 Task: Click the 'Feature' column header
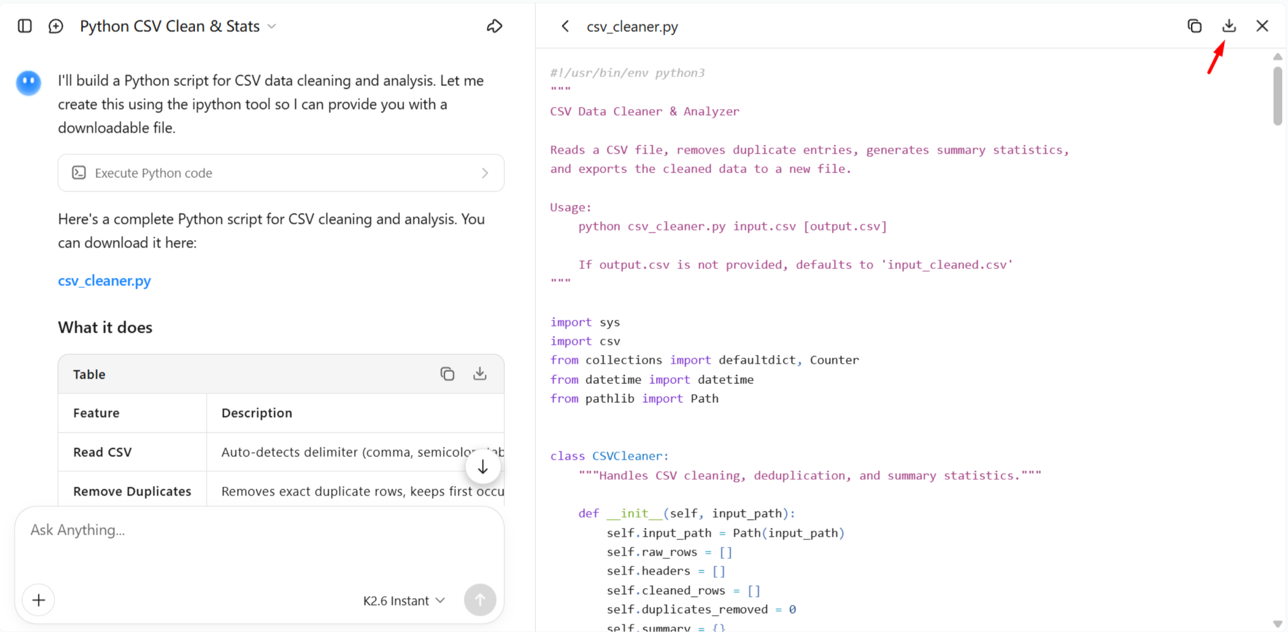[132, 413]
